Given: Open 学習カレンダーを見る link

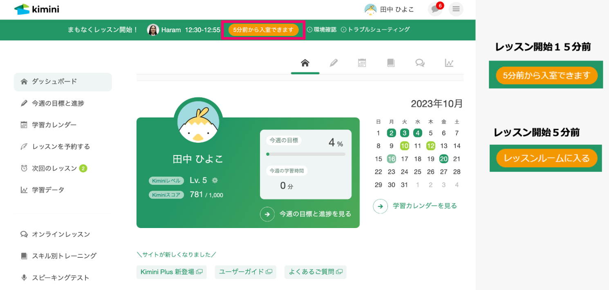Looking at the screenshot, I should [425, 206].
